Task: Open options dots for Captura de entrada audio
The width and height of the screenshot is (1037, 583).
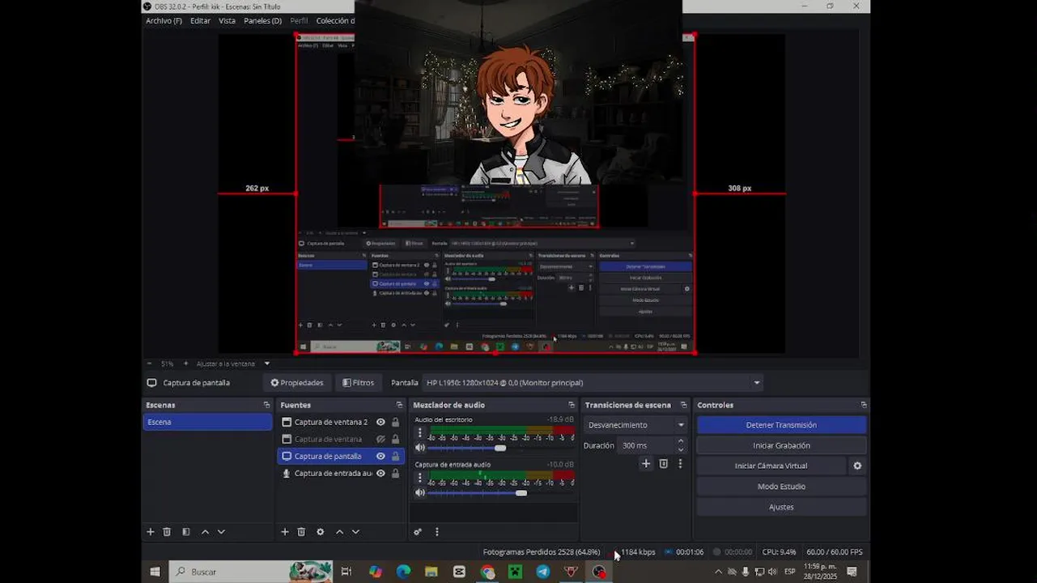Action: (419, 478)
